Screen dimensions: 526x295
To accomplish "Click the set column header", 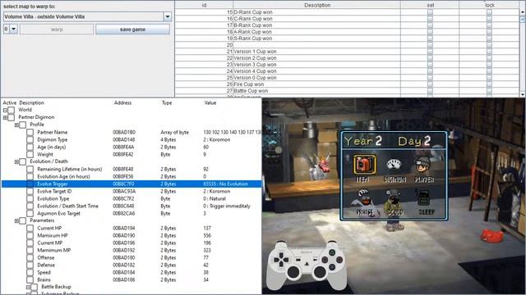I will pos(430,5).
